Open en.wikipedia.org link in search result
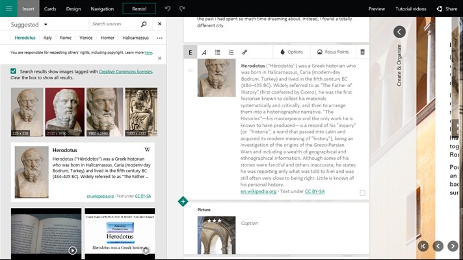463x260 pixels. [x=100, y=196]
